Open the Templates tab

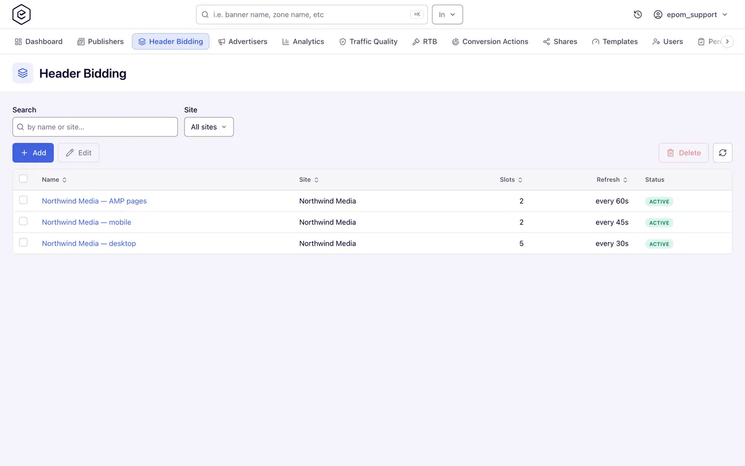coord(615,41)
